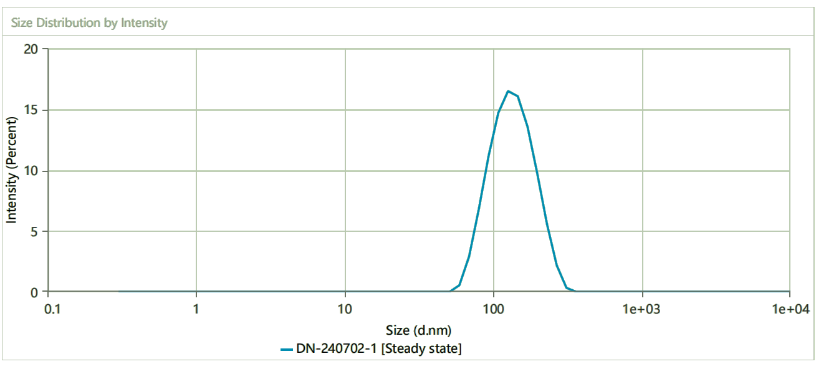
Task: Click the legend line color marker
Action: [x=287, y=350]
